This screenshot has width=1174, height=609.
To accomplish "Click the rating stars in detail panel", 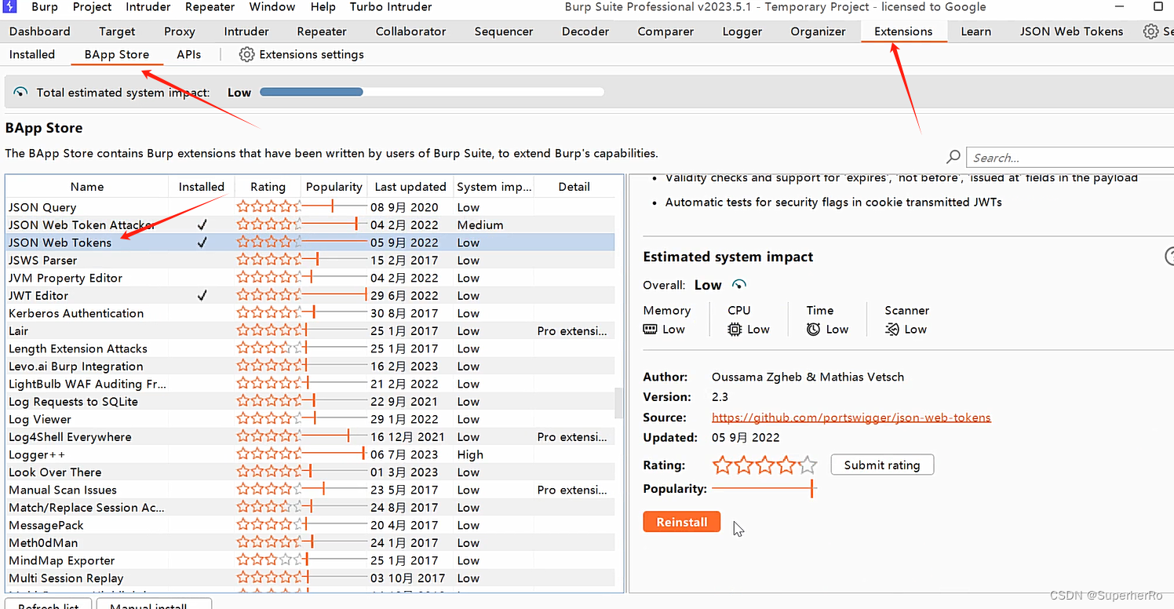I will (x=764, y=465).
